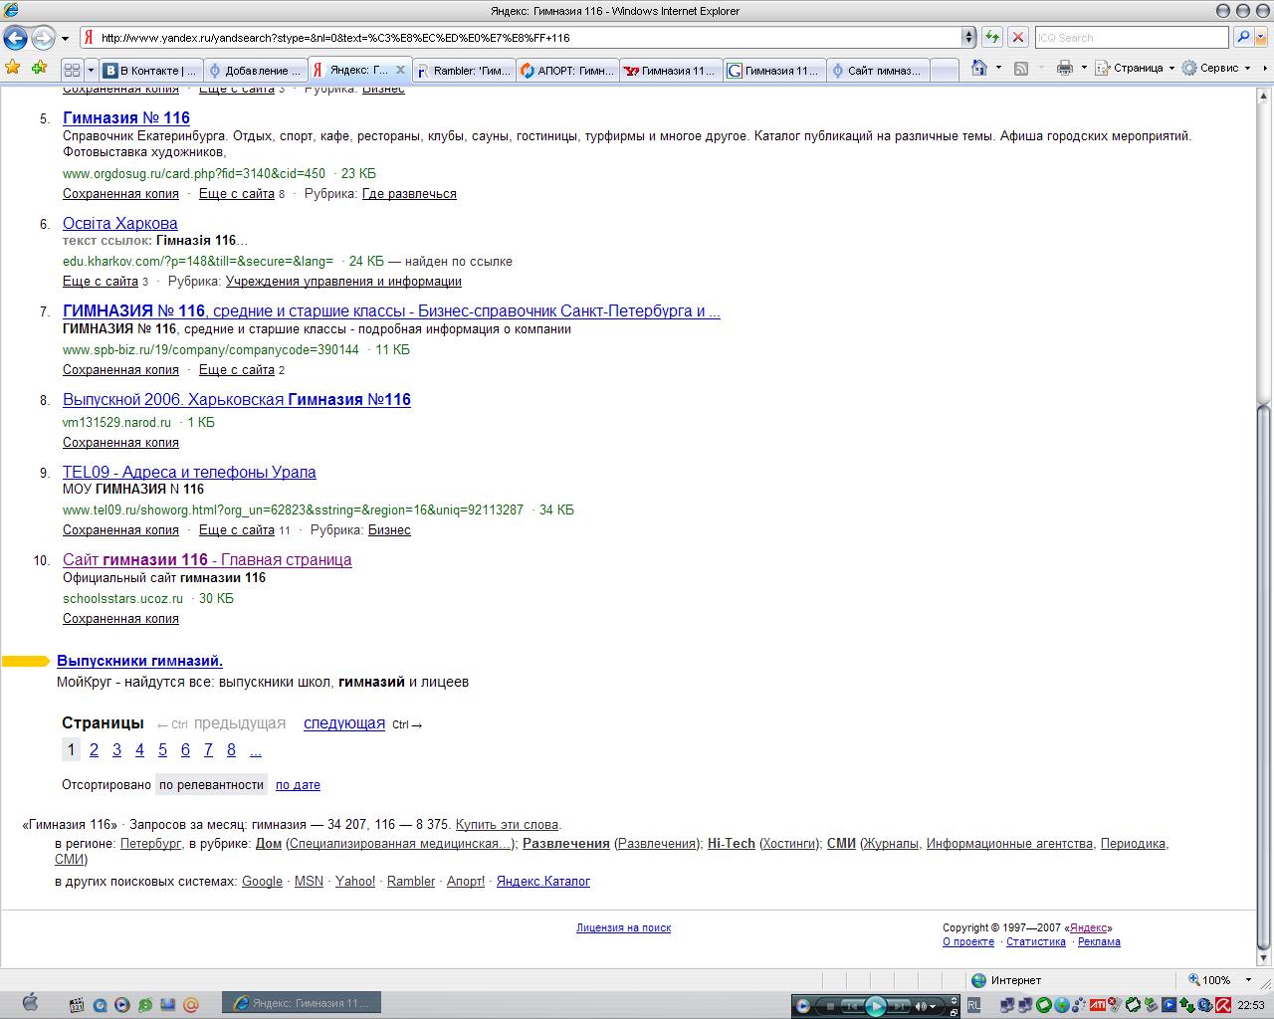The width and height of the screenshot is (1274, 1019).
Task: Go to the 'следующая' results page
Action: tap(344, 723)
